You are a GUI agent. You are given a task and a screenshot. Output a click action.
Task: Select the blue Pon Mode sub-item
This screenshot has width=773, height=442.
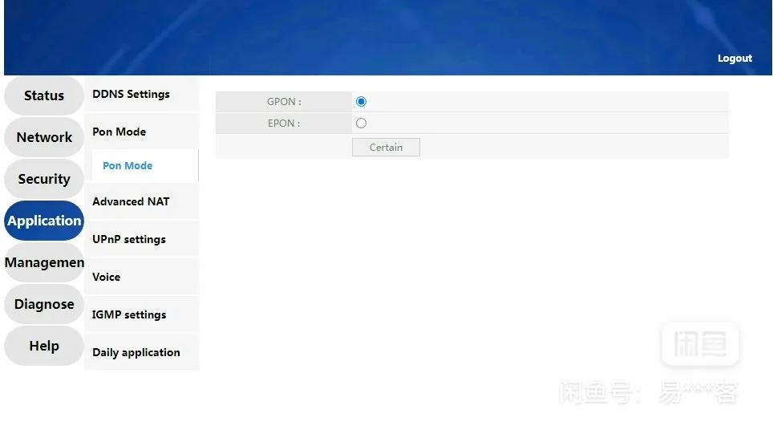[x=127, y=166]
